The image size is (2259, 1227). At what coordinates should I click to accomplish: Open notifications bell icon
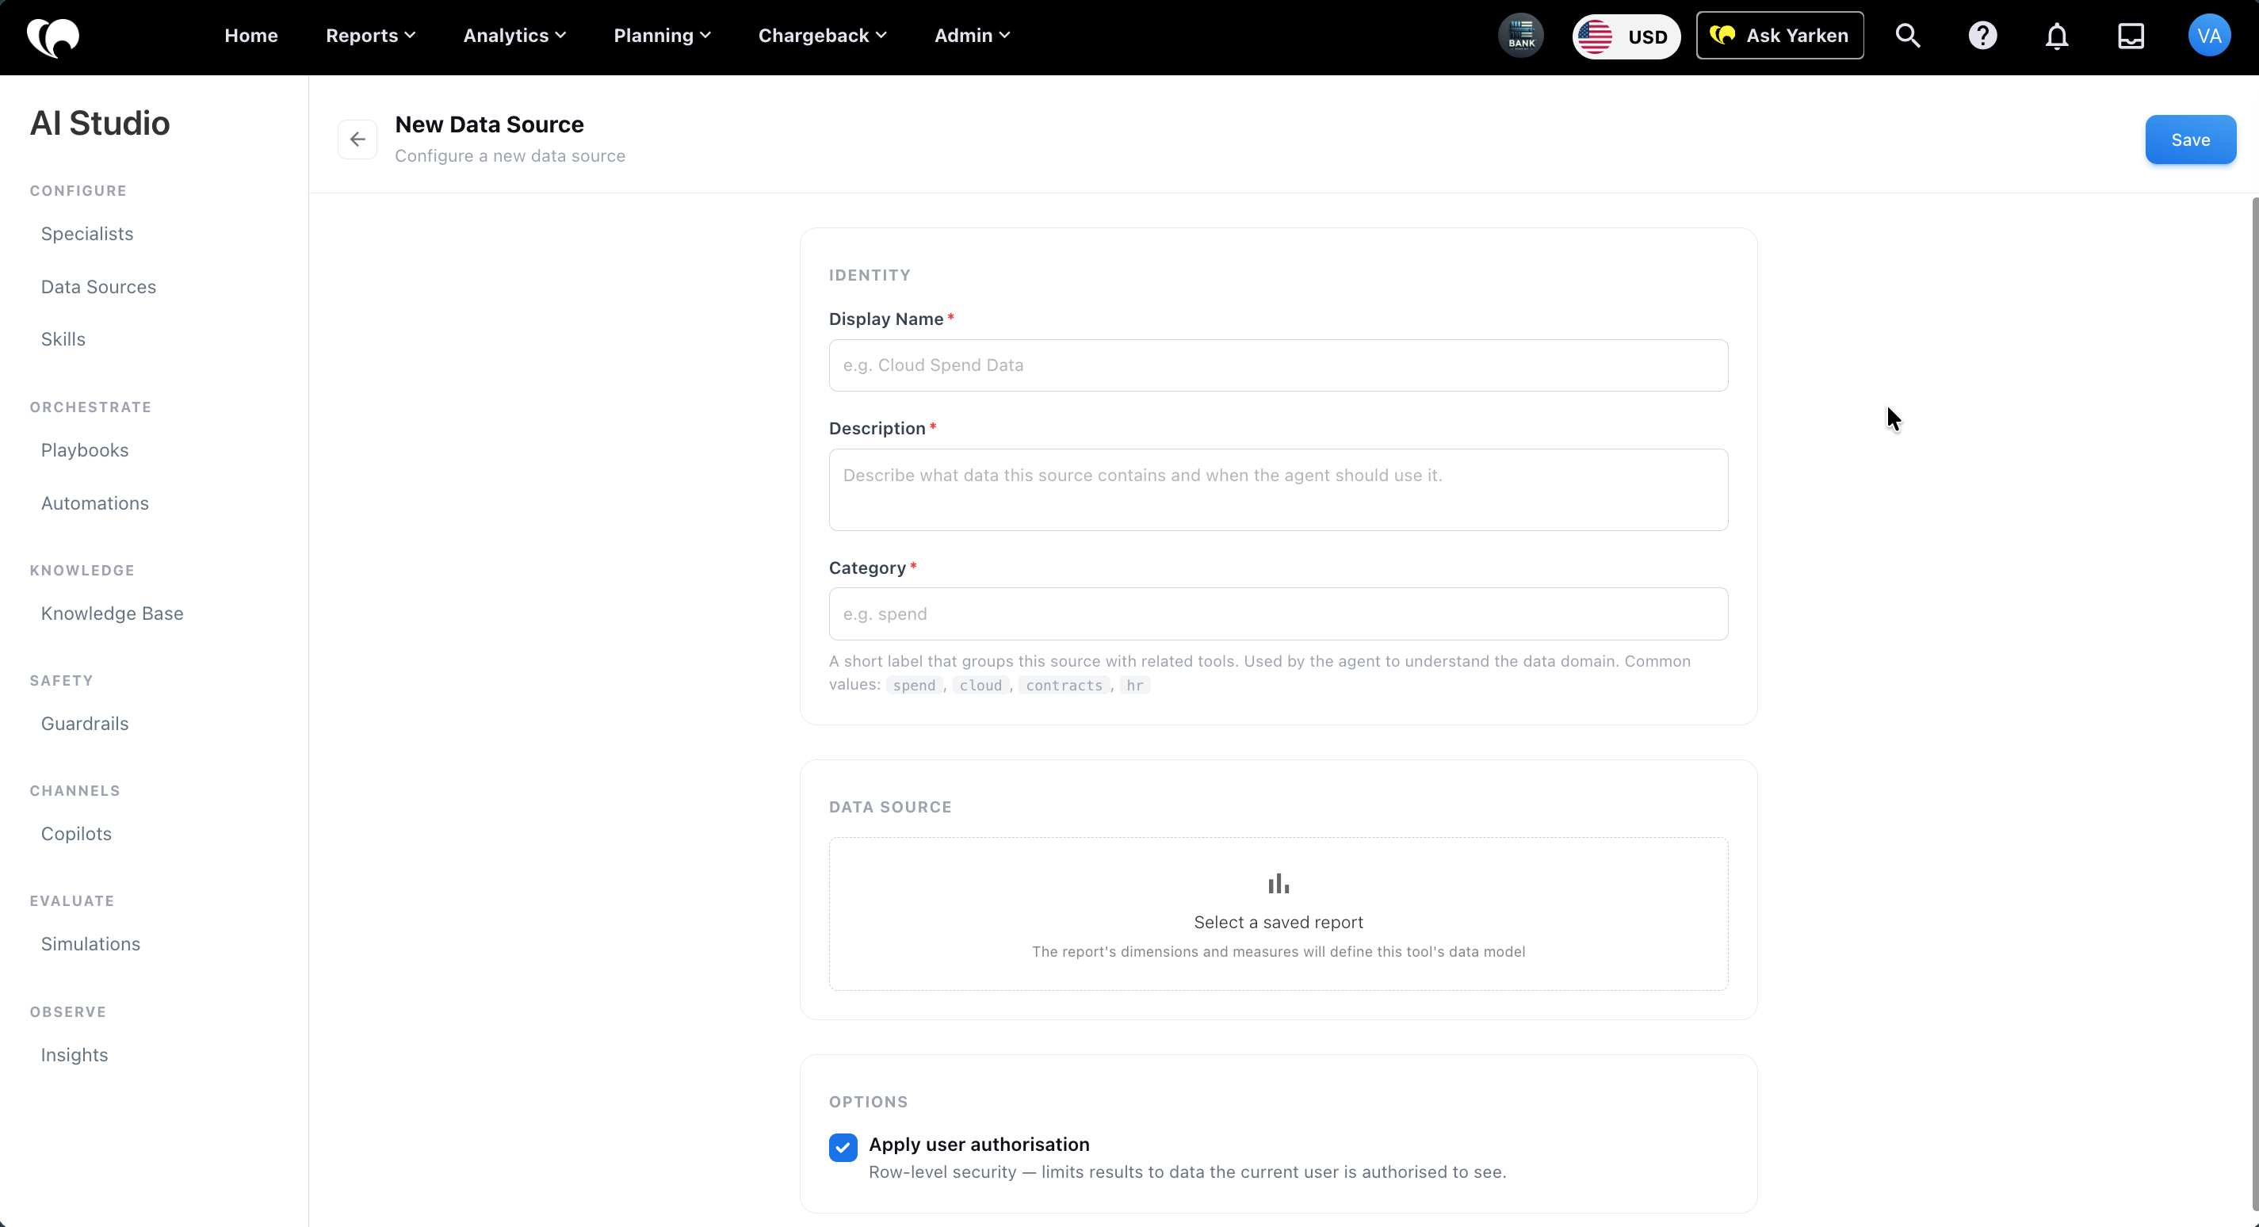click(2056, 36)
